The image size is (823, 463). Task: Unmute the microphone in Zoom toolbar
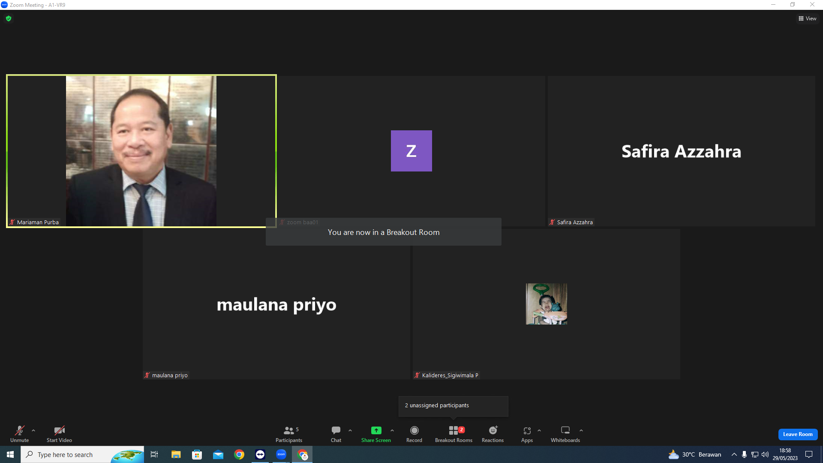[19, 434]
